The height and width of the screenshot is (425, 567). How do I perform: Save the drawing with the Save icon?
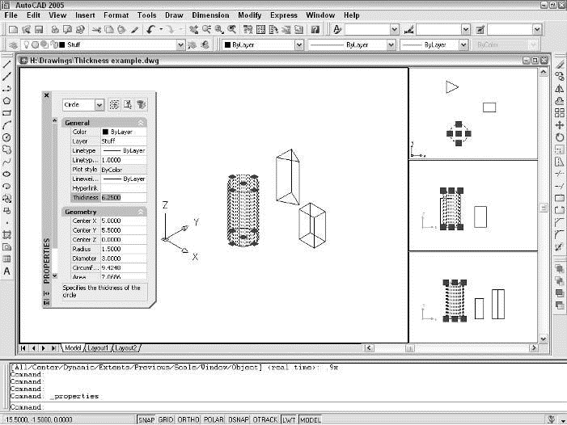coord(39,30)
